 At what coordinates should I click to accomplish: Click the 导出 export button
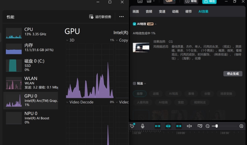[209, 1]
